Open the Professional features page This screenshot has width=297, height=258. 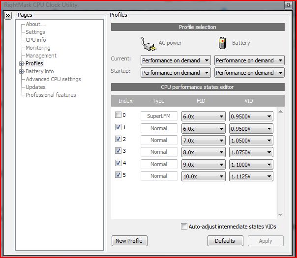(x=51, y=95)
